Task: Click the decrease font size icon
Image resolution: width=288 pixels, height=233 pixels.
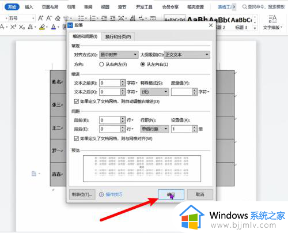Action: [49, 18]
